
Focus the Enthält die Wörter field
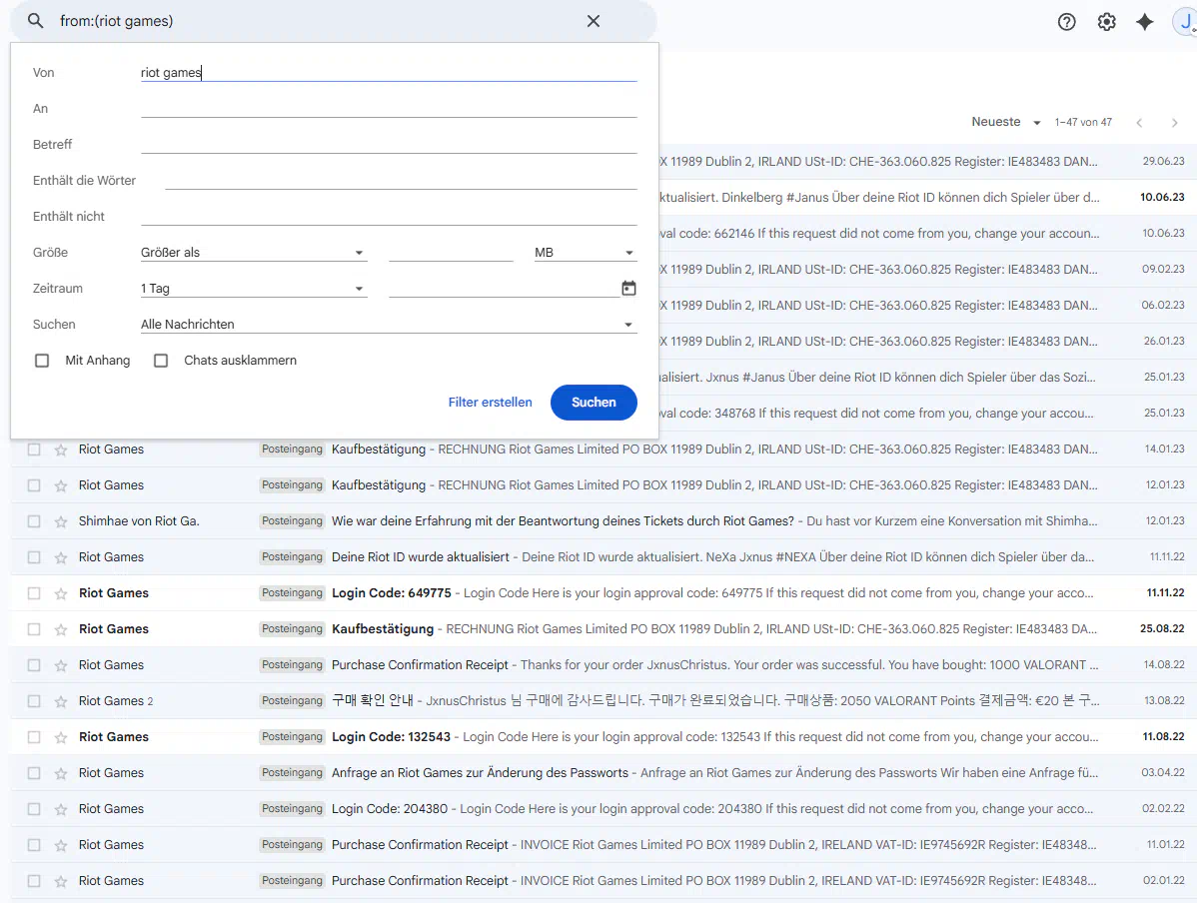401,180
